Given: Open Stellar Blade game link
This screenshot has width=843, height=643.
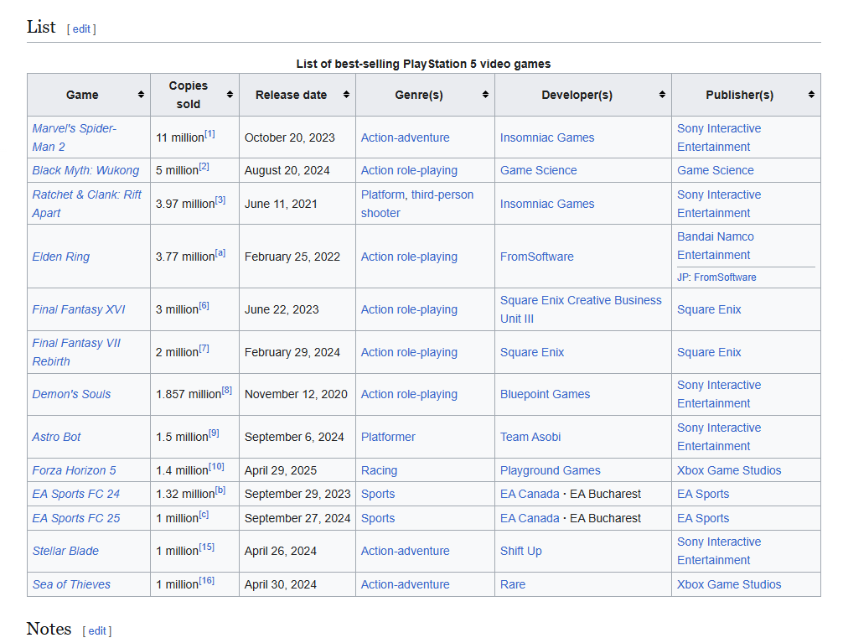Looking at the screenshot, I should 65,551.
